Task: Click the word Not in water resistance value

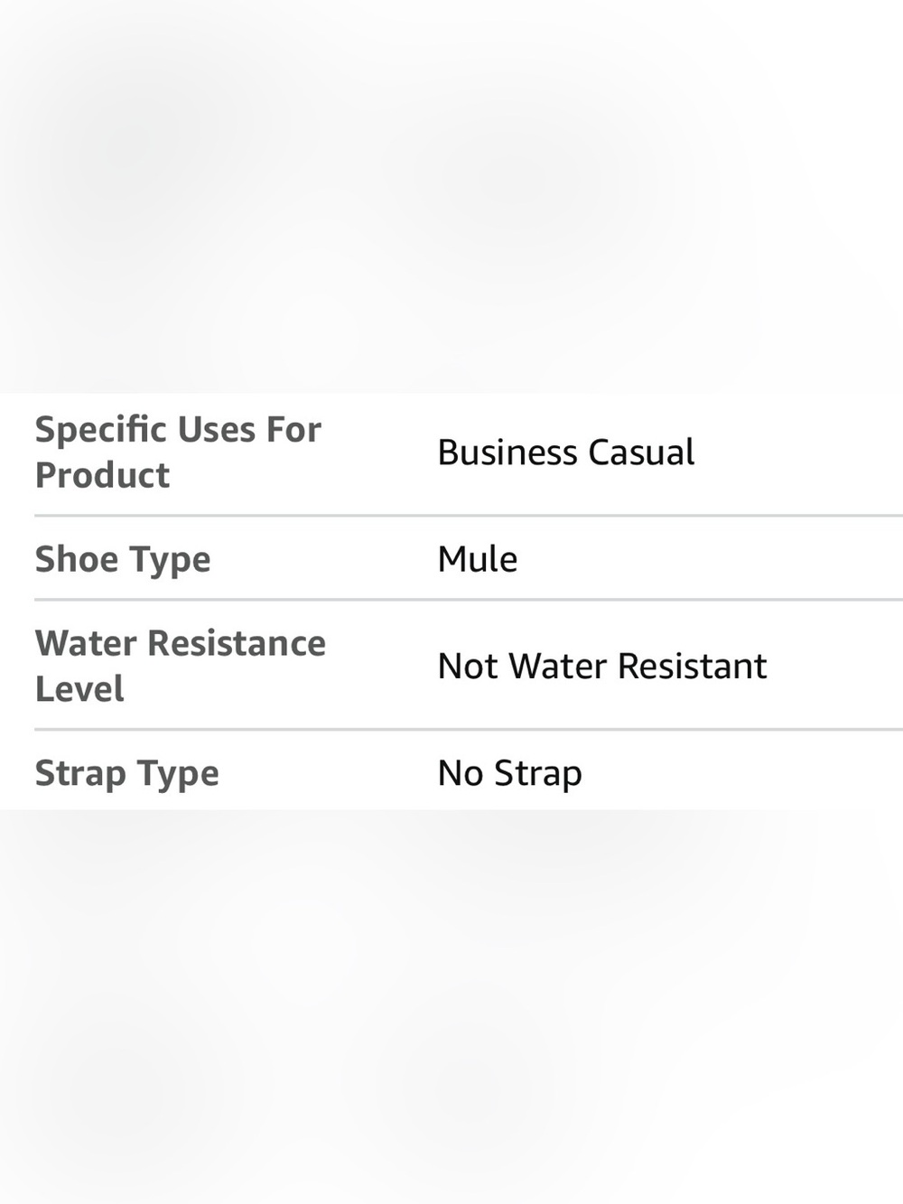Action: click(x=469, y=667)
